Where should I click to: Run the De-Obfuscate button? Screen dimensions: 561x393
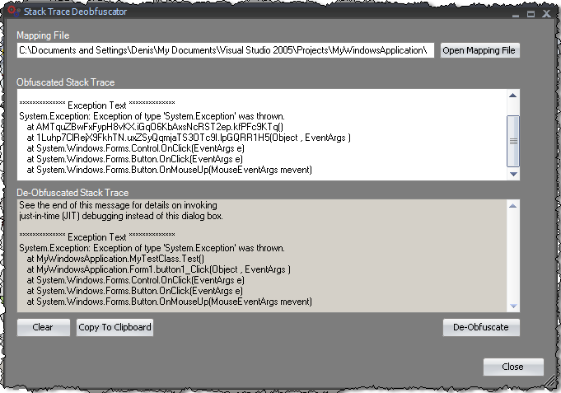pyautogui.click(x=481, y=327)
